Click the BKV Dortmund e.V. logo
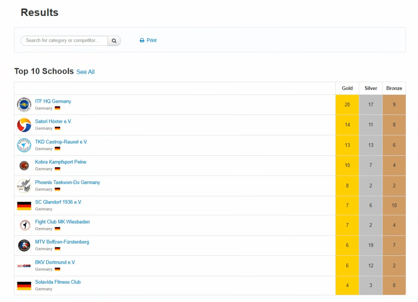 [x=24, y=266]
